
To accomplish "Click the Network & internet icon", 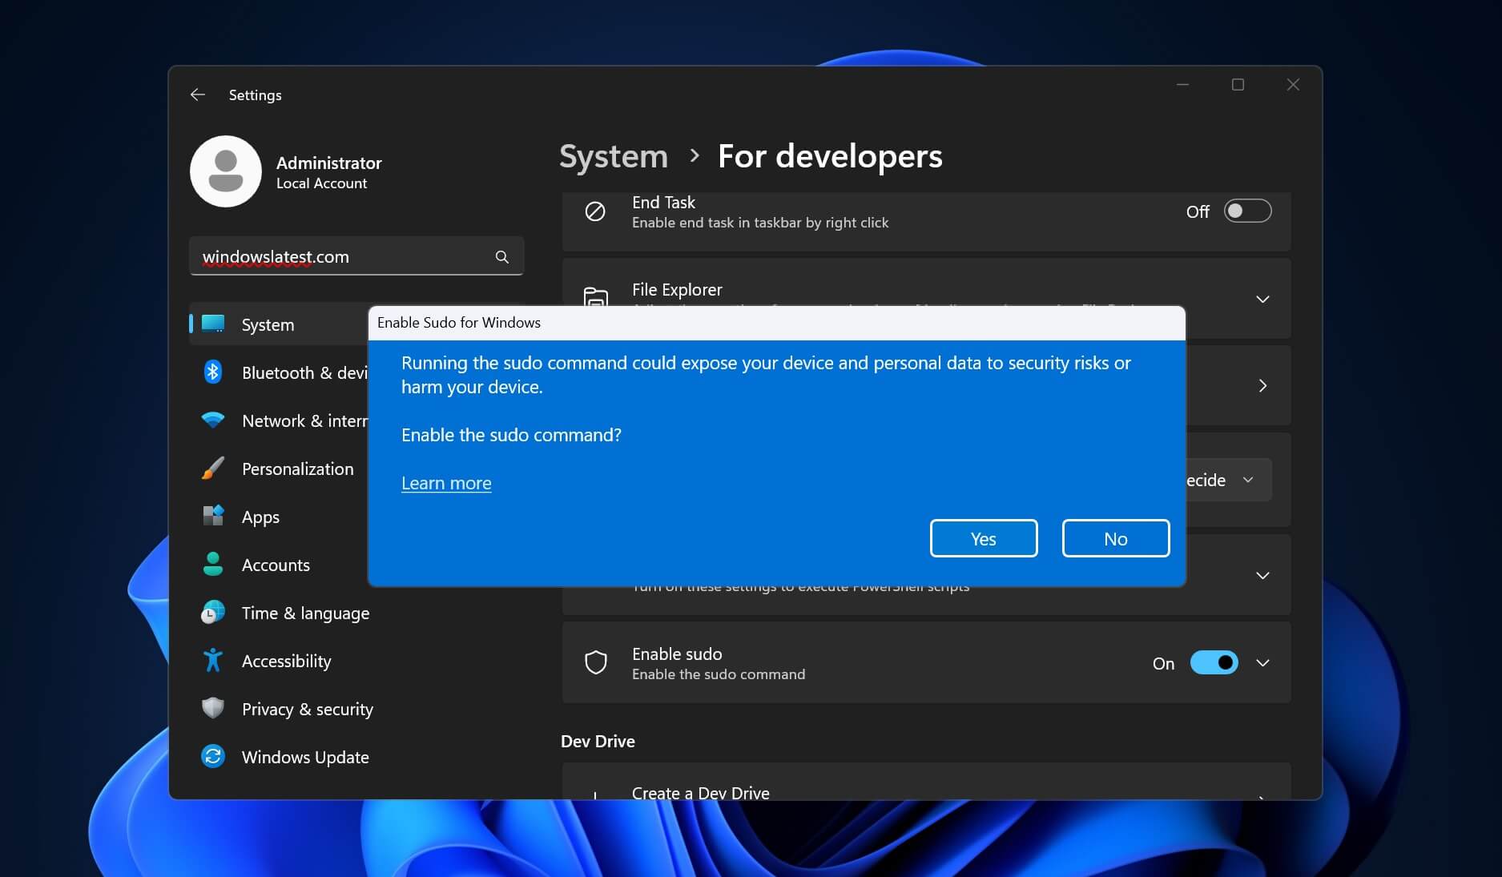I will pos(212,420).
